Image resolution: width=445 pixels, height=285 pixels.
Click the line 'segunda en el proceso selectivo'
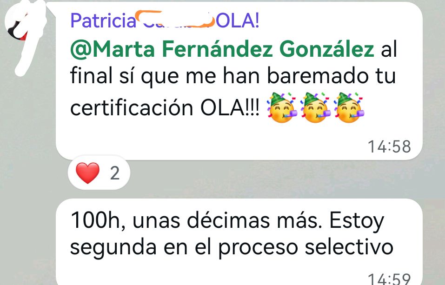[x=232, y=246]
